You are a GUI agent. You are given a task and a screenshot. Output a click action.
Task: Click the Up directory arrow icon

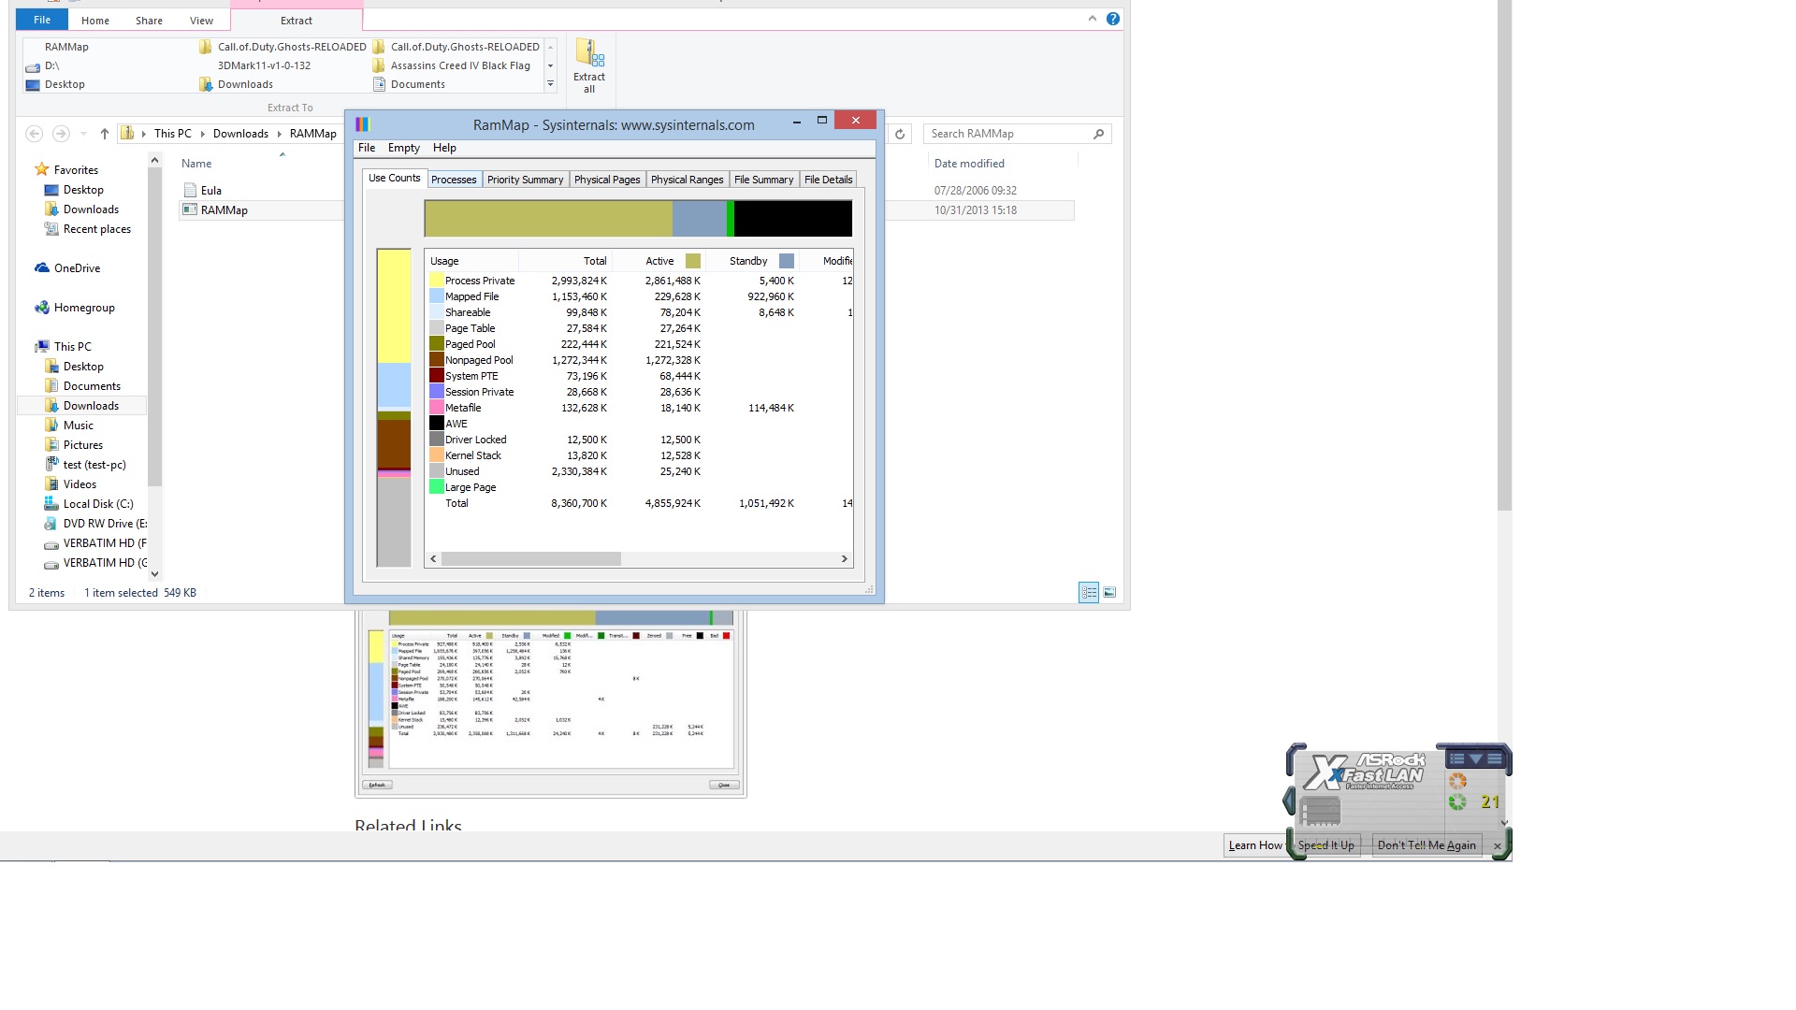coord(105,134)
